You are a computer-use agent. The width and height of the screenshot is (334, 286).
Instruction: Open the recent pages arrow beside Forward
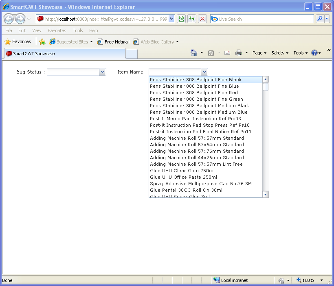[x=29, y=19]
